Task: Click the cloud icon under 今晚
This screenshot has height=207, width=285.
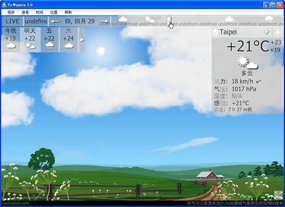Action: pyautogui.click(x=11, y=45)
